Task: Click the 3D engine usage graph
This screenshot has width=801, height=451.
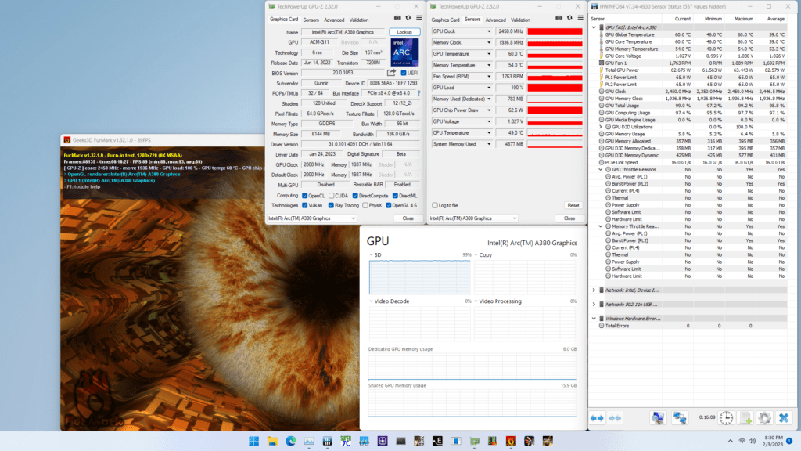Action: click(x=419, y=277)
